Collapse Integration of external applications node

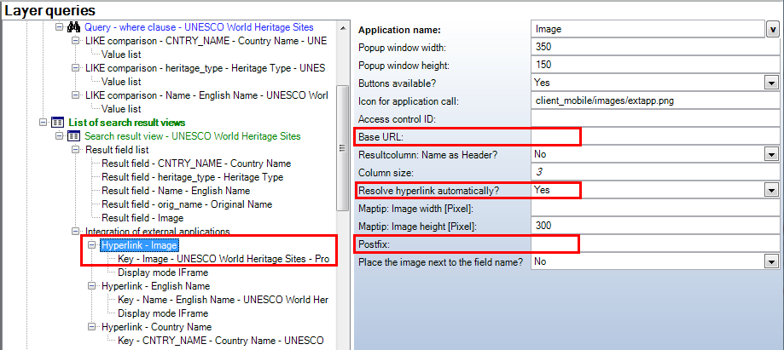coord(75,231)
